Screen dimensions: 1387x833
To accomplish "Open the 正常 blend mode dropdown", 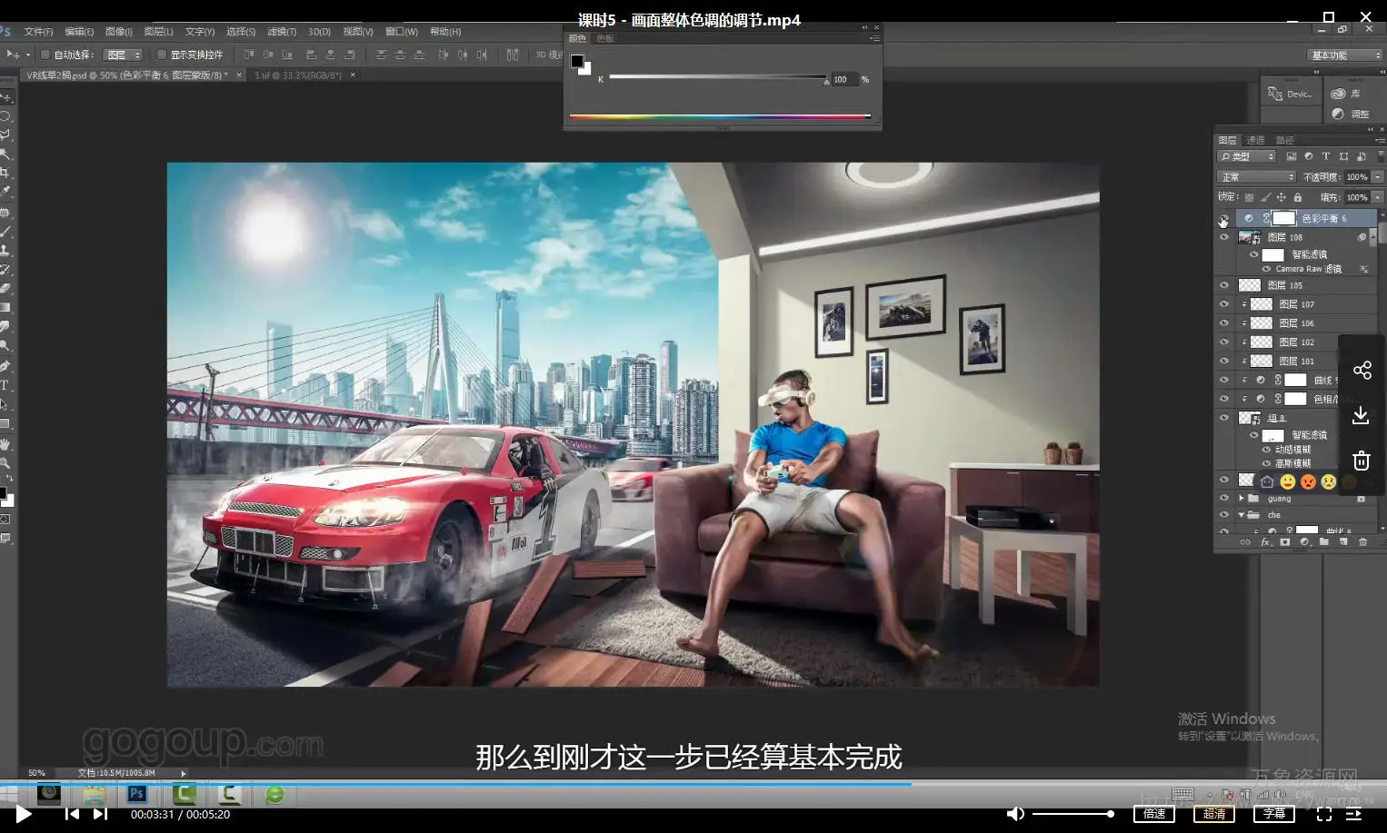I will [x=1257, y=177].
